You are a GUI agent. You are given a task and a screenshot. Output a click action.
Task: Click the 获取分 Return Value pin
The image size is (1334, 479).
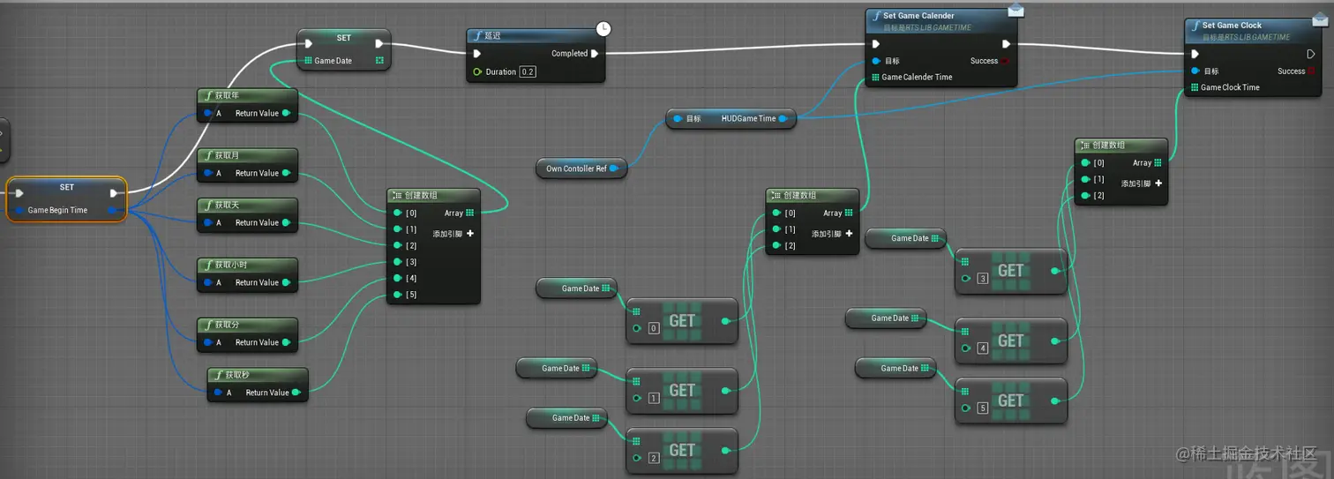click(287, 342)
